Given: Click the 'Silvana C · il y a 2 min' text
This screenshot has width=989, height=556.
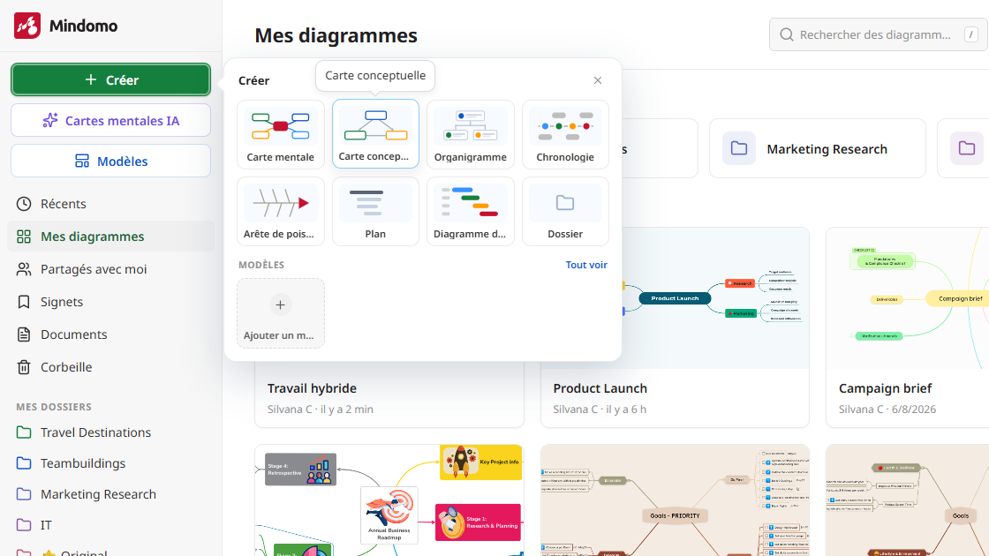Looking at the screenshot, I should (x=320, y=409).
